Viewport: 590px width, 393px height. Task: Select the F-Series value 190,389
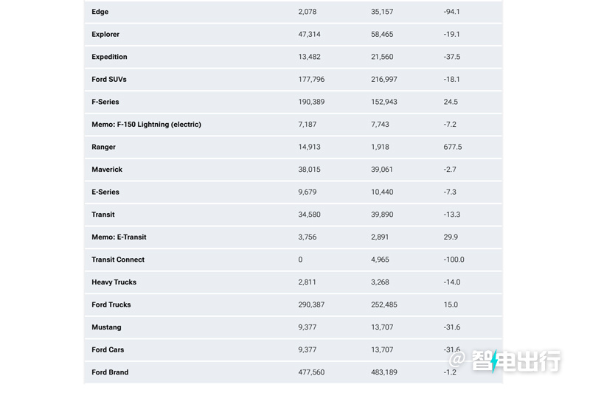click(x=311, y=102)
